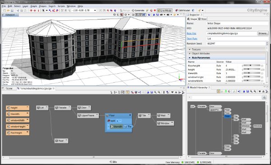Select the black arrow selection tool
The image size is (271, 165).
(x=43, y=10)
